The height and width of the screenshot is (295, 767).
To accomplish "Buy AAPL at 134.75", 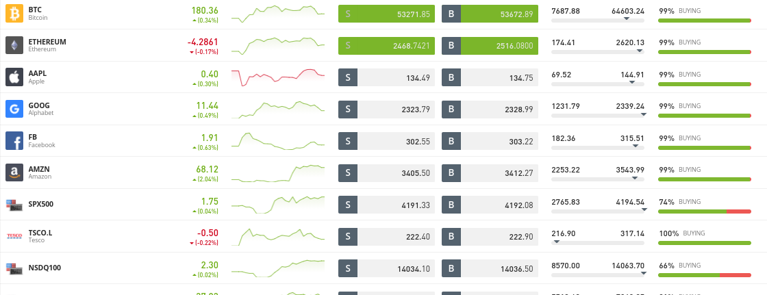I will [x=490, y=77].
